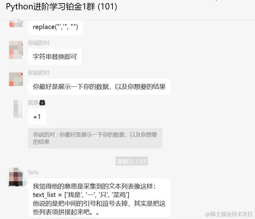Click Siris's profile avatar
Image resolution: width=255 pixels, height=219 pixels.
pyautogui.click(x=17, y=177)
